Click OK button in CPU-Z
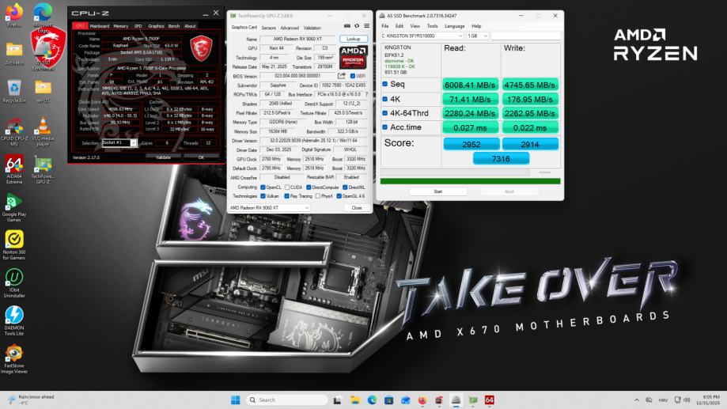The height and width of the screenshot is (409, 727). click(201, 157)
